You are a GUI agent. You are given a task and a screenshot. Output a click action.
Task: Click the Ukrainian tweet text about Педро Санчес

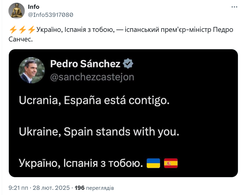coord(121,34)
